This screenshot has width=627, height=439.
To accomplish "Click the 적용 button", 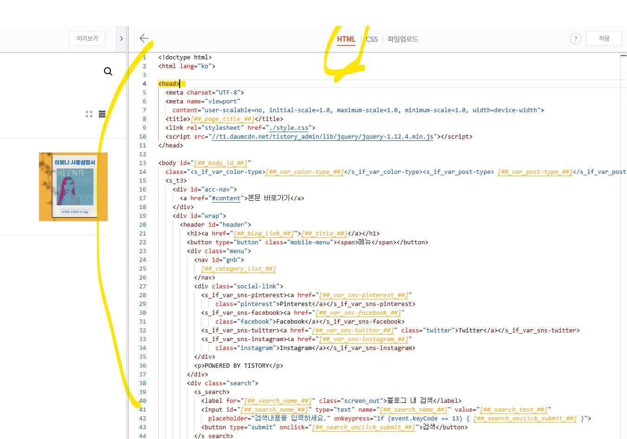I will tap(604, 38).
